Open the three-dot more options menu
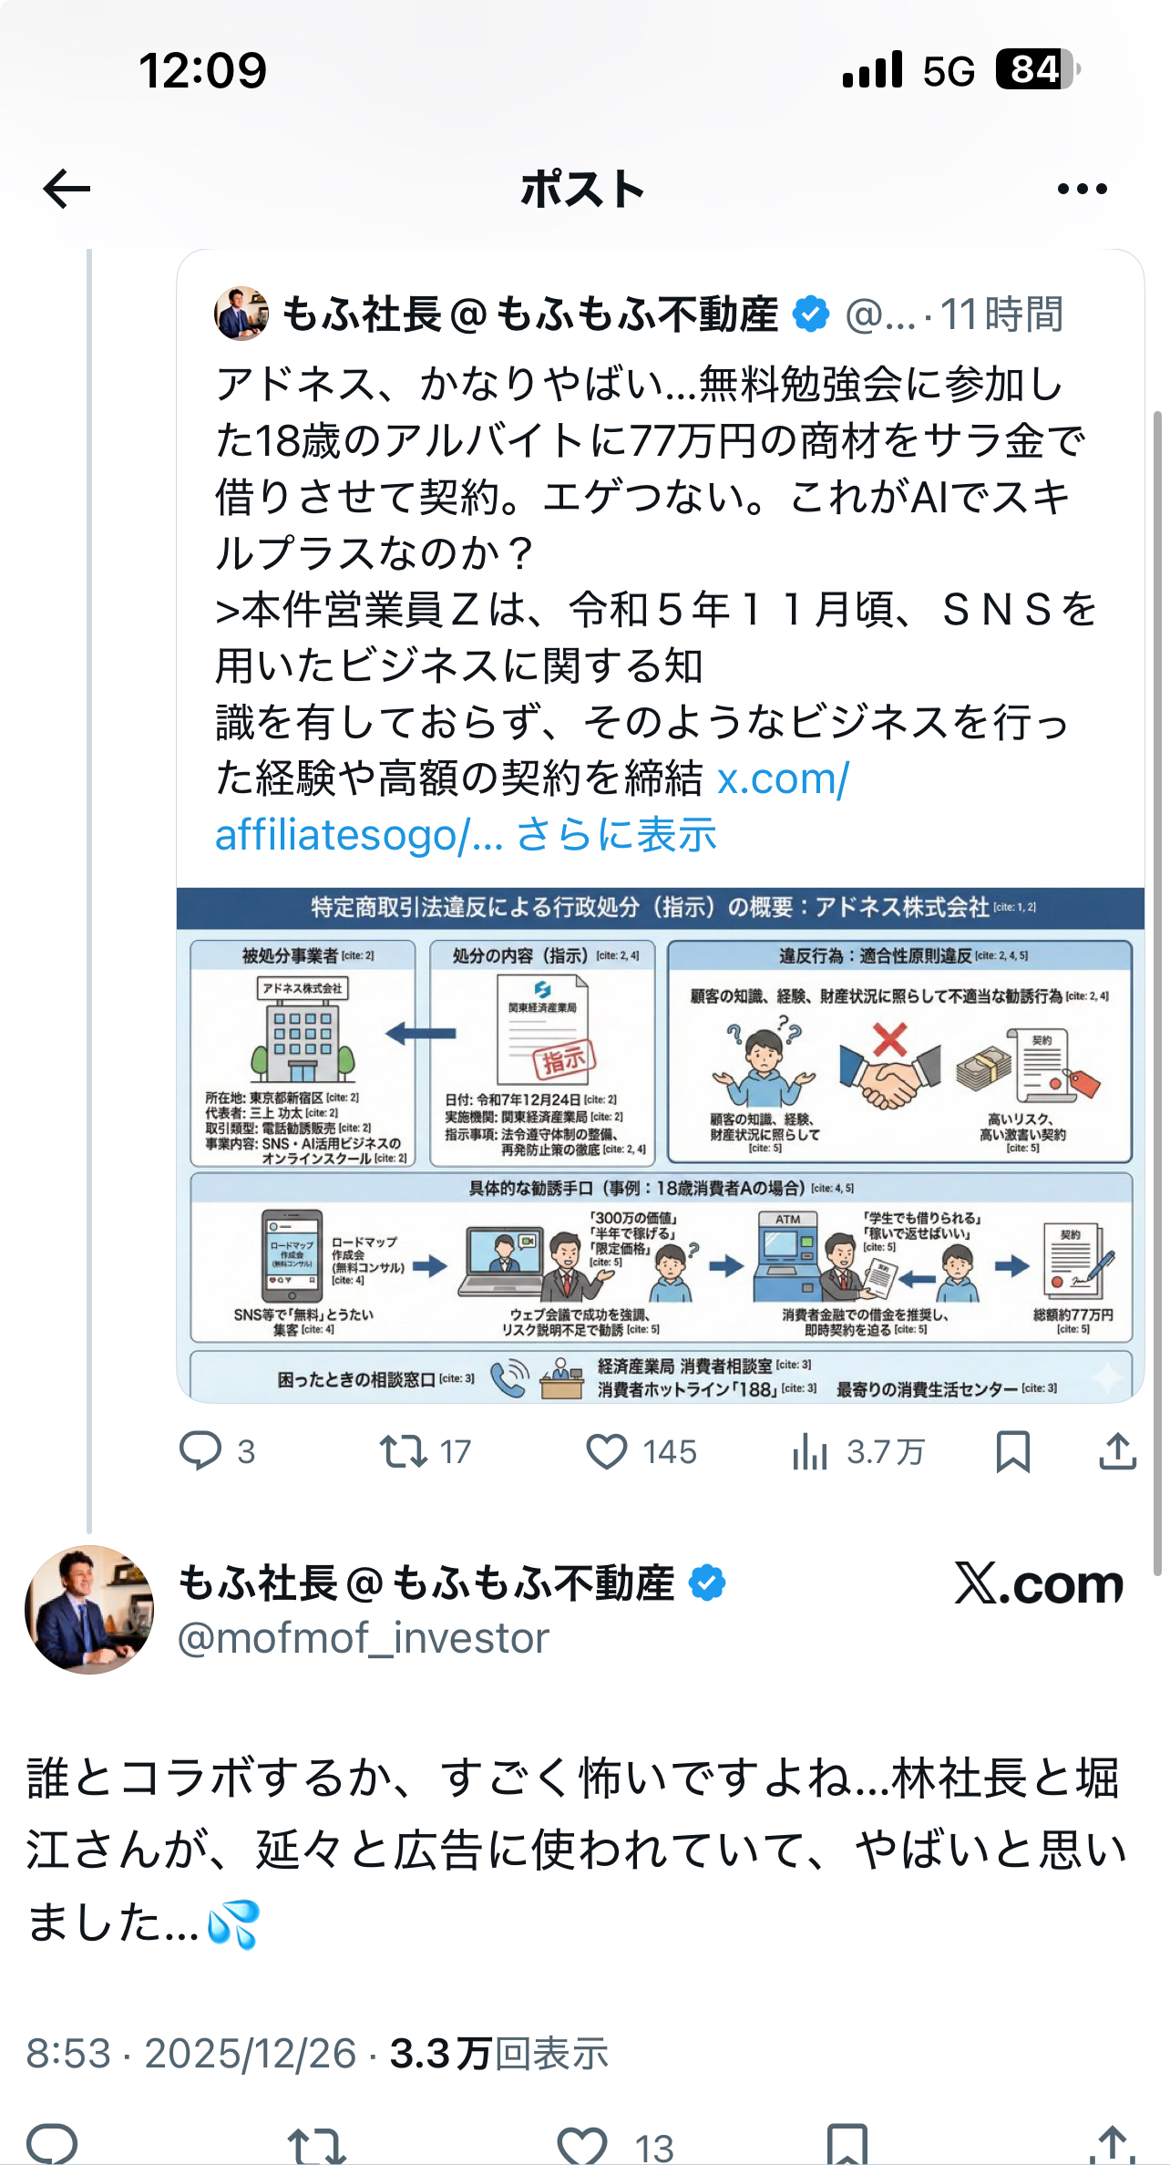 pos(1082,189)
